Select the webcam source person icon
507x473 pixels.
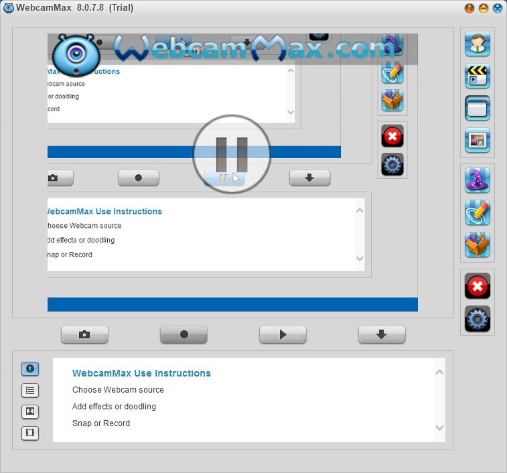478,44
